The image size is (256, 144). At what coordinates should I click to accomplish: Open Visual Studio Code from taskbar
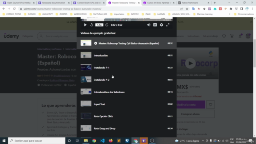coord(102,140)
